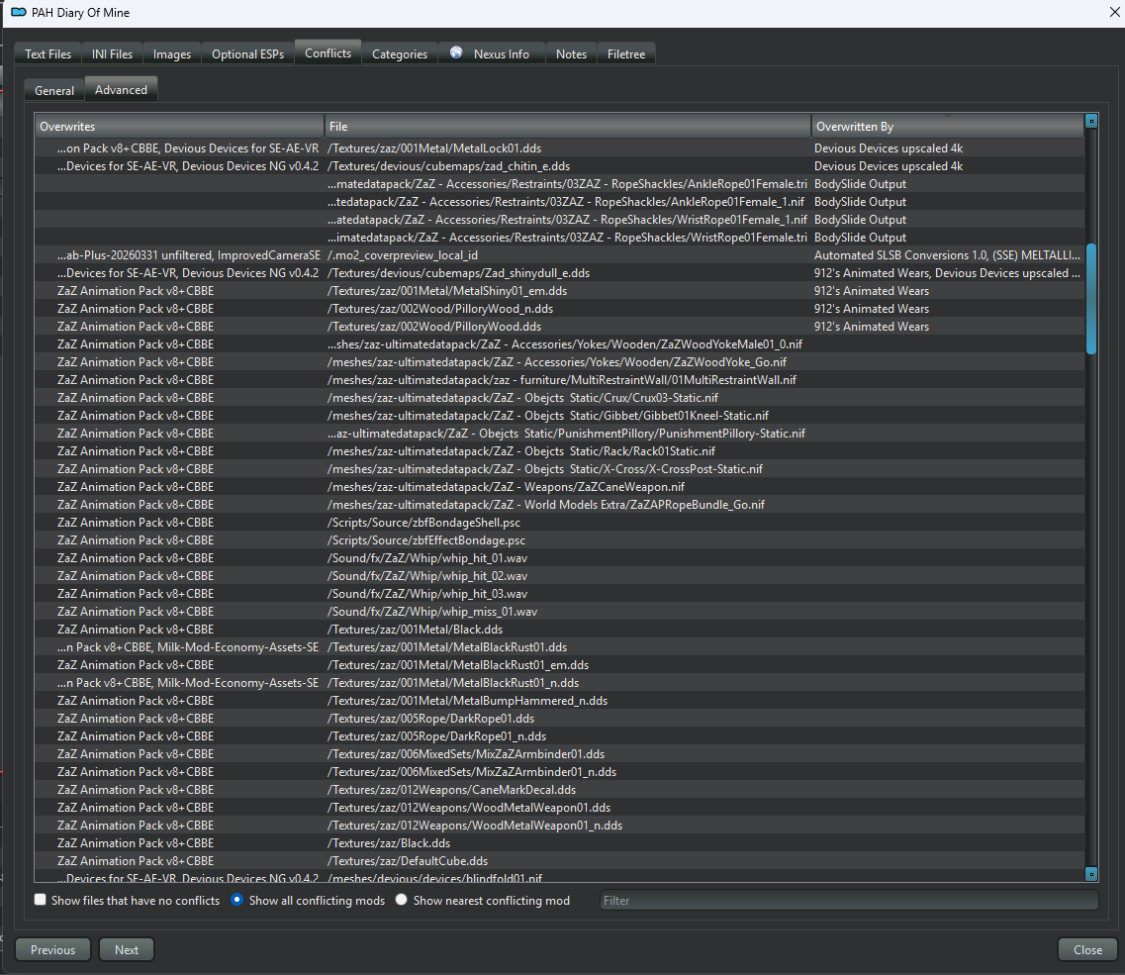This screenshot has height=975, width=1125.
Task: Select the DarkRope01.dds row
Action: tap(560, 718)
